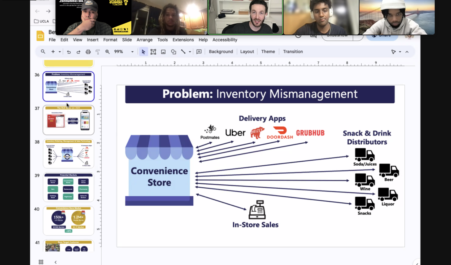Viewport: 451px width, 265px height.
Task: Collapse the slide filmstrip panel
Action: pos(55,262)
